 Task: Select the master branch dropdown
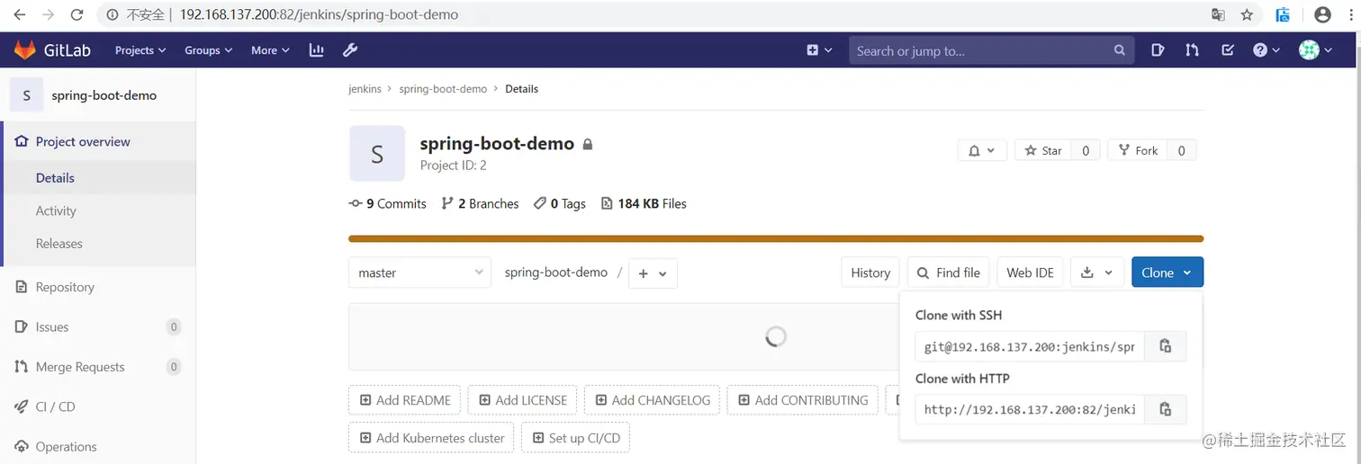(420, 272)
